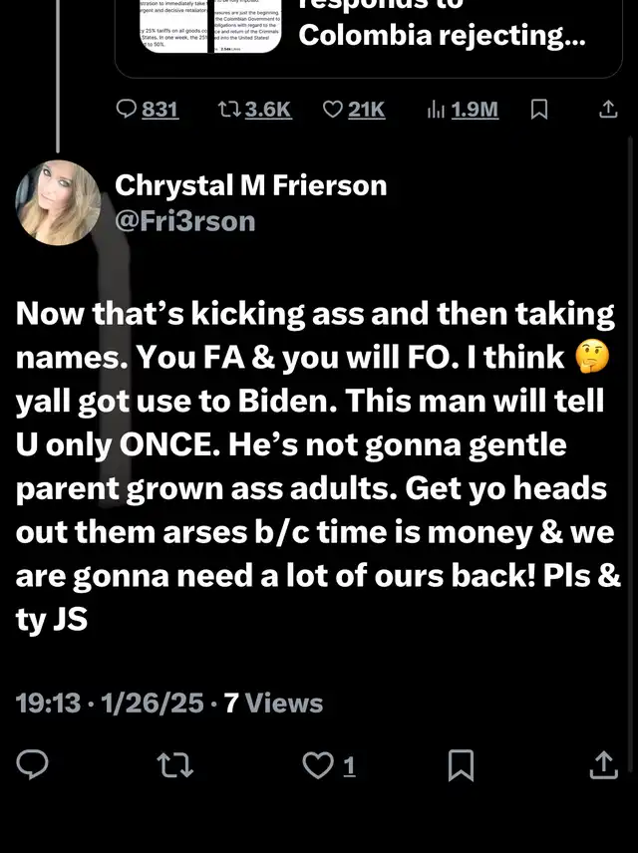Select the 7 Views label
Image resolution: width=638 pixels, height=853 pixels.
point(274,703)
